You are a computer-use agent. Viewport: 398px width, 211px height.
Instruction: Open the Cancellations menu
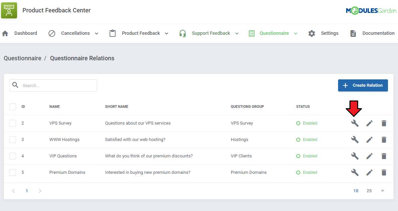pyautogui.click(x=75, y=33)
